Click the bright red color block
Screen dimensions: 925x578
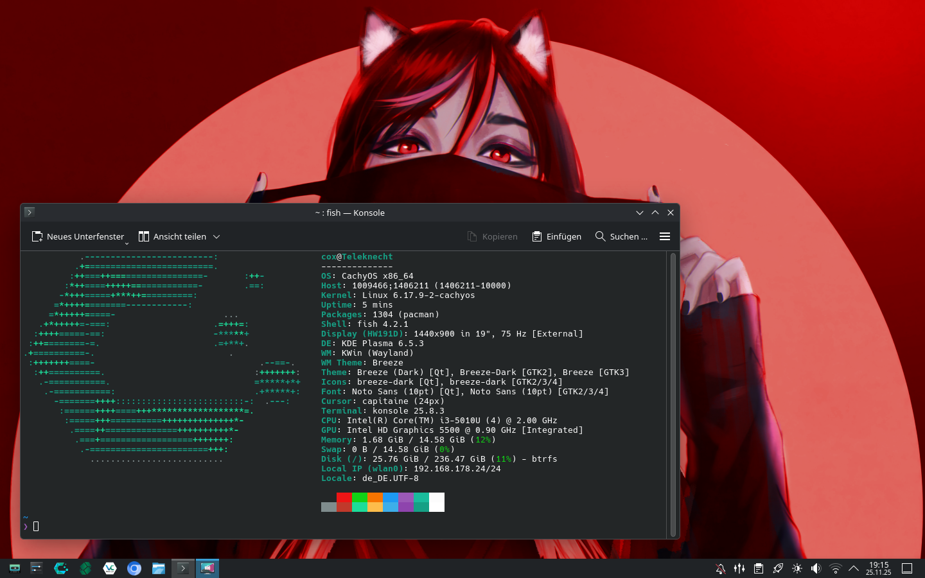pyautogui.click(x=344, y=497)
